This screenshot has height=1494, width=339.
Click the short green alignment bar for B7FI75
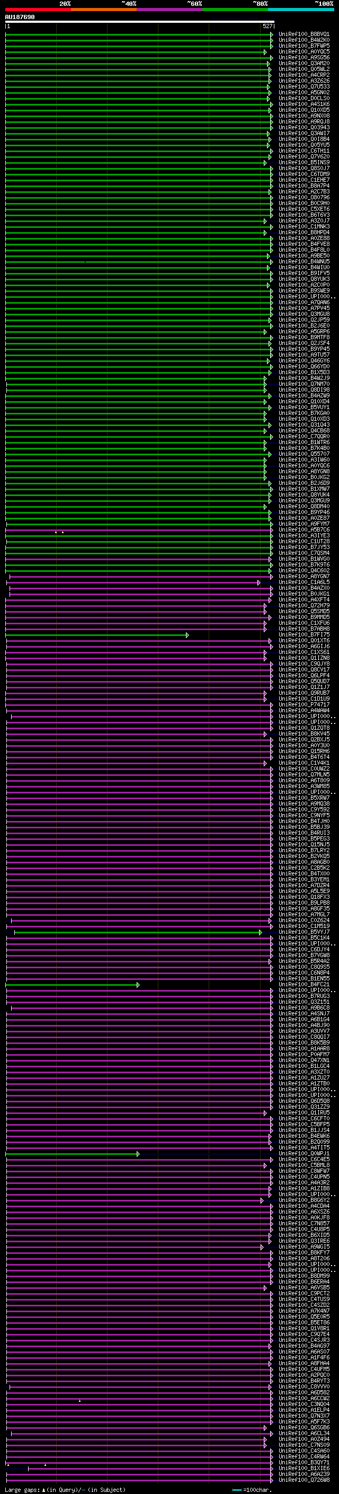97,635
